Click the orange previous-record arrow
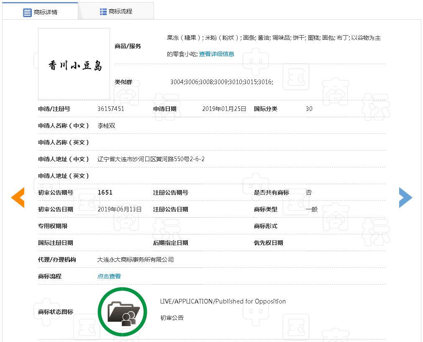 [x=18, y=198]
